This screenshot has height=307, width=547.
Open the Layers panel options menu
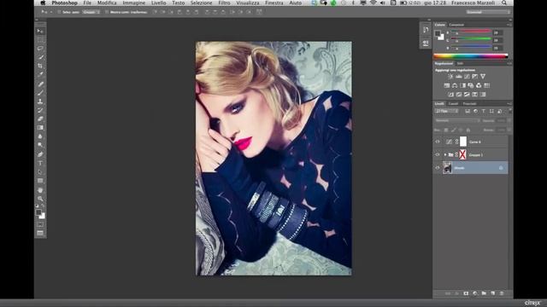tap(509, 104)
